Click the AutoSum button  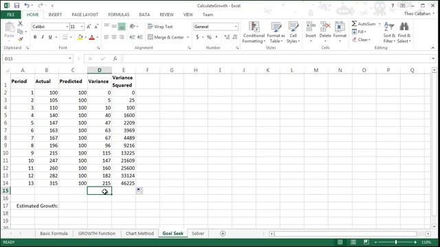pyautogui.click(x=364, y=24)
